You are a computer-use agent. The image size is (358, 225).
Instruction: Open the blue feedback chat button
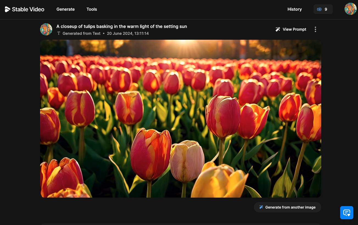coord(347,213)
